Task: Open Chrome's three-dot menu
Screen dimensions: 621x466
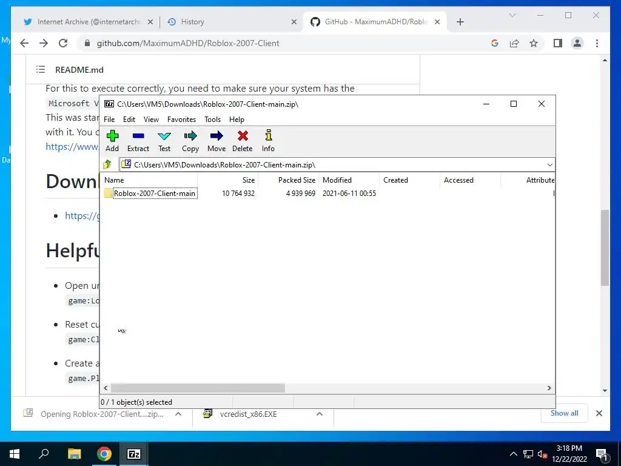Action: 597,43
